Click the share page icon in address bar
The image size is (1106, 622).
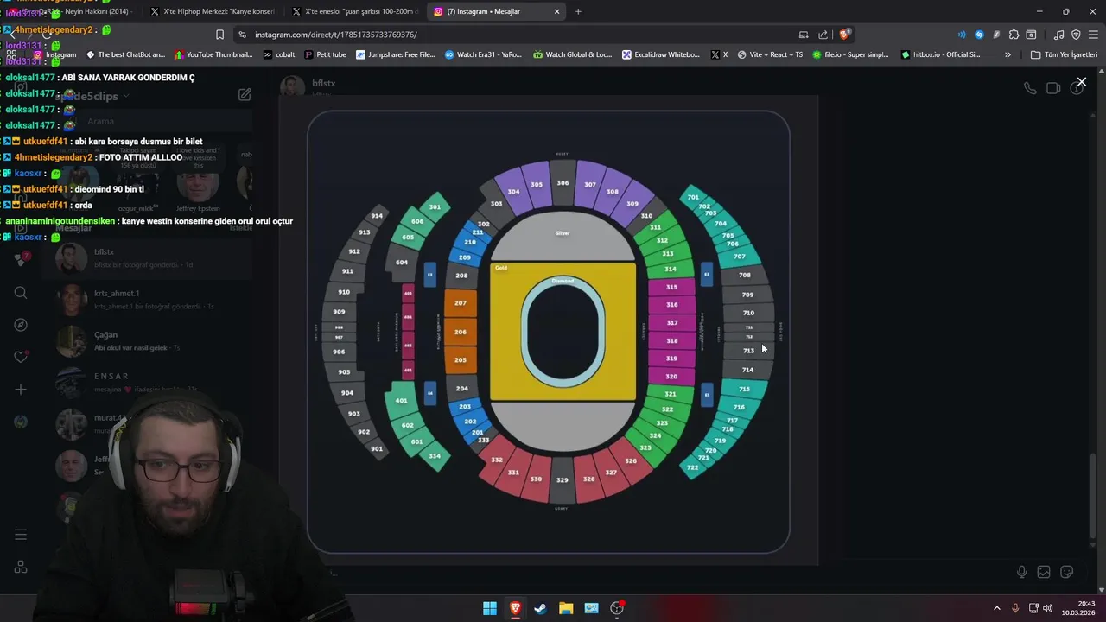[823, 35]
